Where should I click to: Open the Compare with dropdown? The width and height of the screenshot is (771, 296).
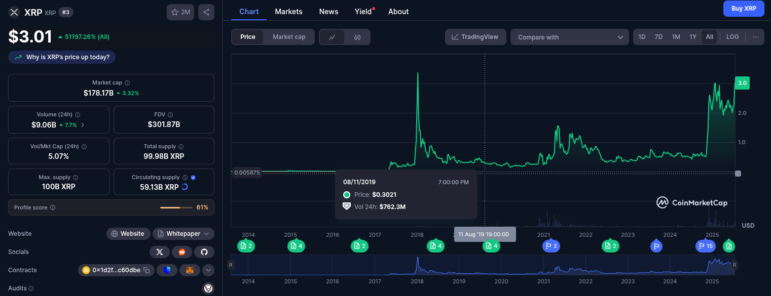570,37
